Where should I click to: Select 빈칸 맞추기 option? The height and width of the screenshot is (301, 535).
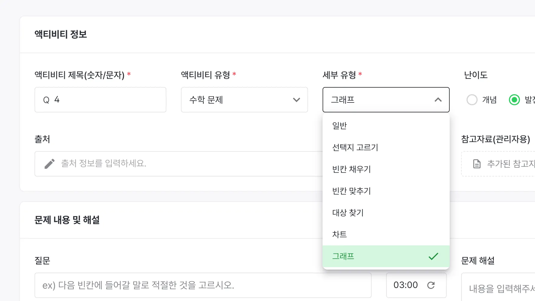coord(351,191)
